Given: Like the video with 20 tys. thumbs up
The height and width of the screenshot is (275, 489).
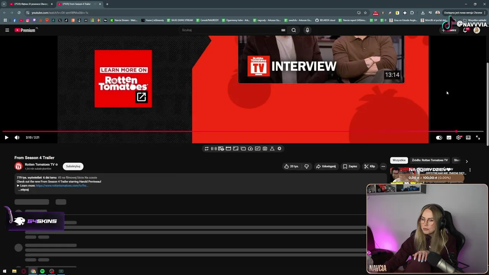Looking at the screenshot, I should (x=291, y=167).
